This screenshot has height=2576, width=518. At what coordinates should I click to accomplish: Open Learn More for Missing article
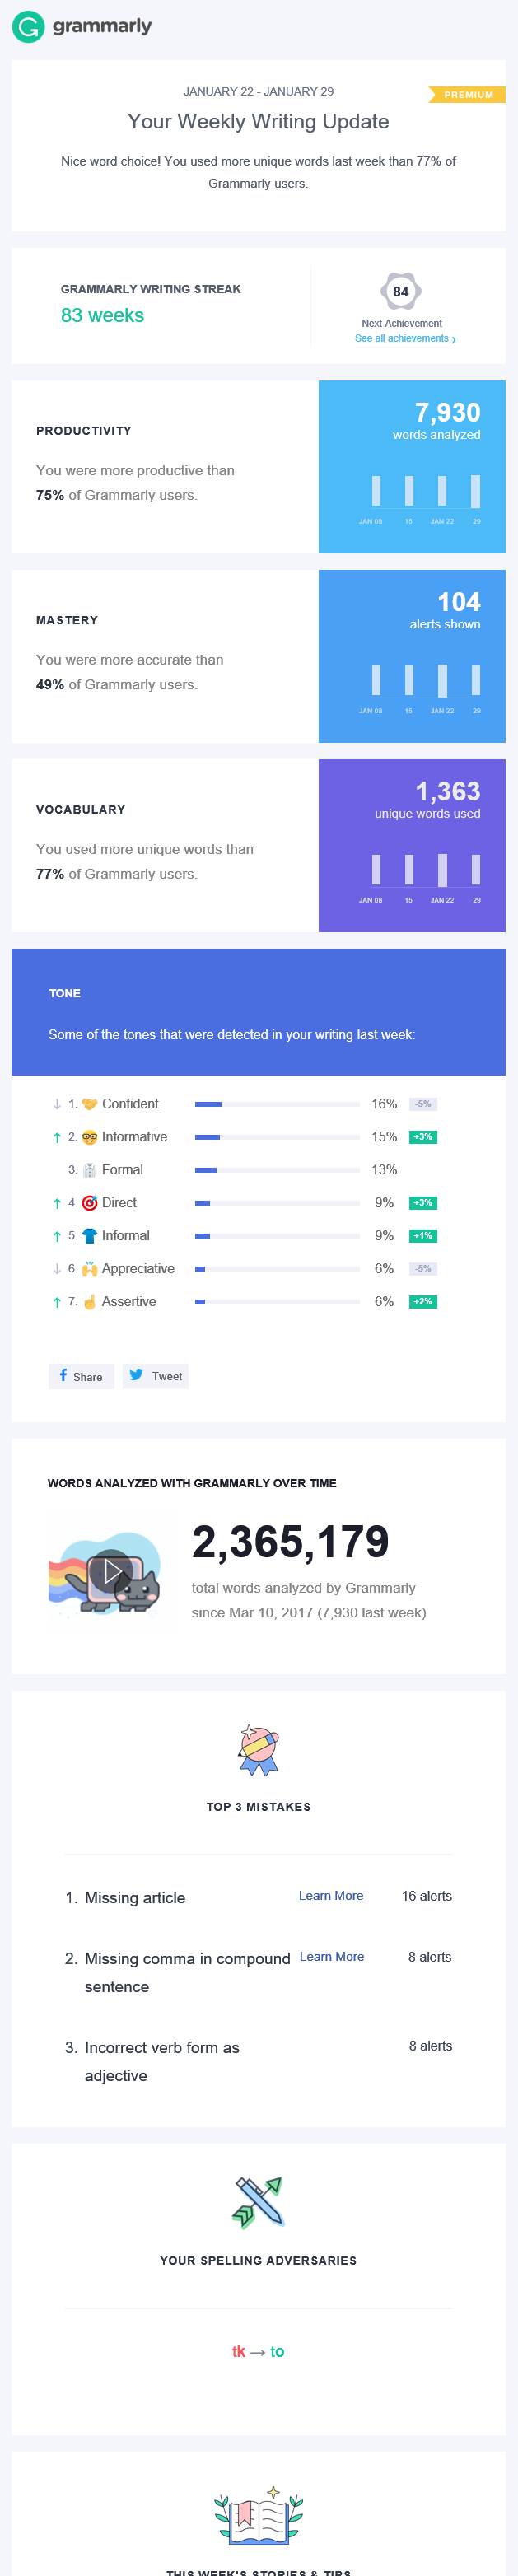(x=331, y=1896)
